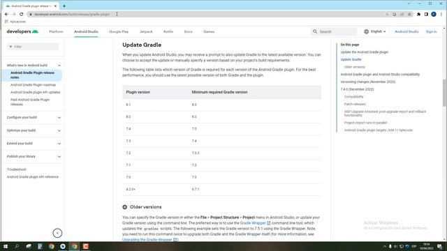447x251 pixels.
Task: Open the Jetpack nav tab
Action: (x=146, y=31)
